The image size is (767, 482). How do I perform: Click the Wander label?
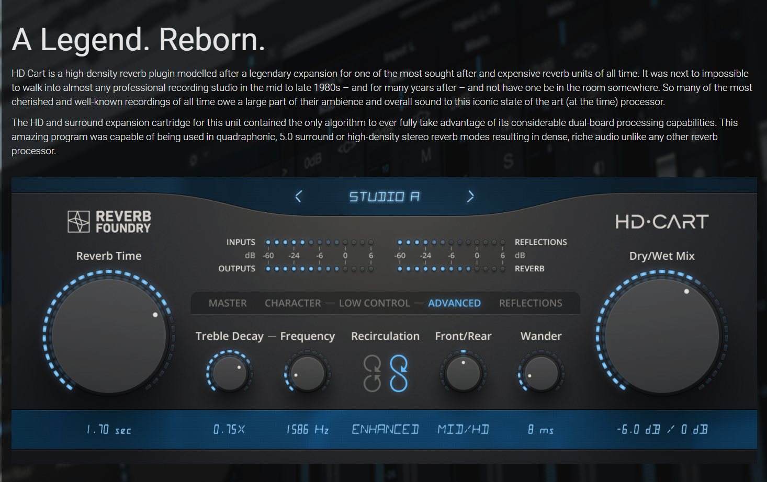tap(541, 336)
